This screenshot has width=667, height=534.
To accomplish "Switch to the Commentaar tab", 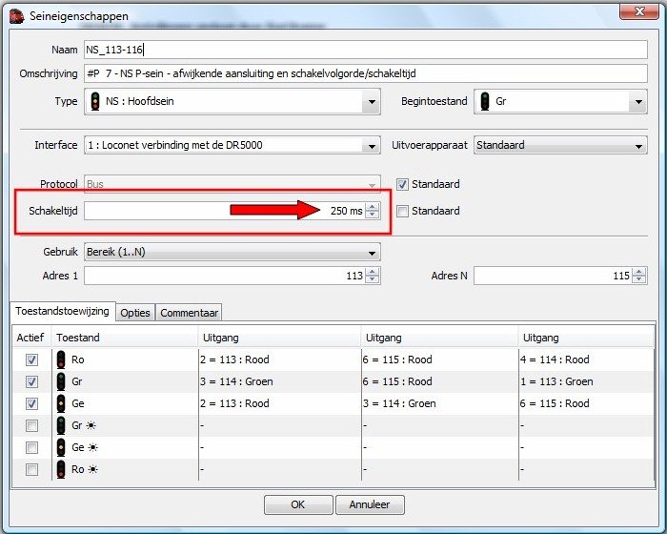I will point(189,313).
